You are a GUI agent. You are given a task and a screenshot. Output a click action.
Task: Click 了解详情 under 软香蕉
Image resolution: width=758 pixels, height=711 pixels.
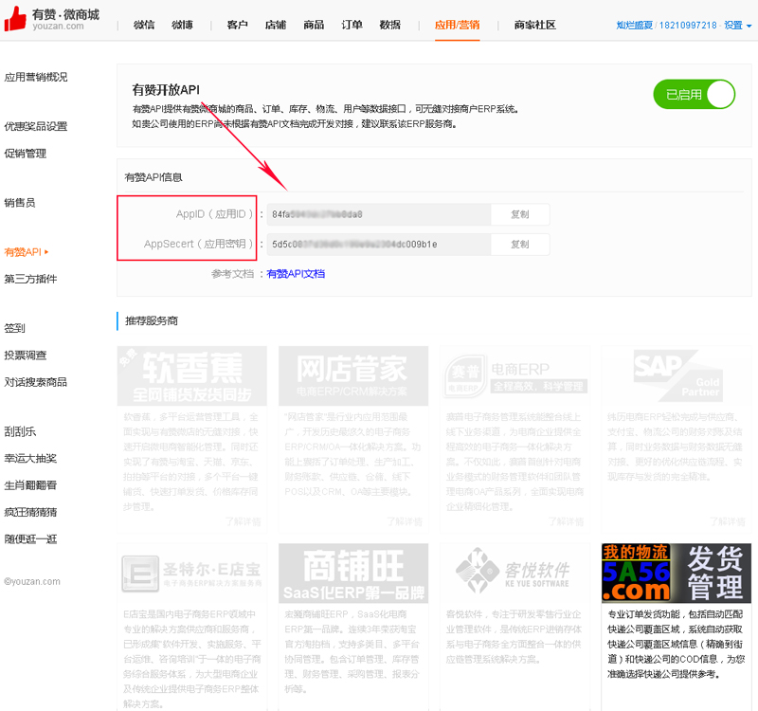pyautogui.click(x=244, y=521)
